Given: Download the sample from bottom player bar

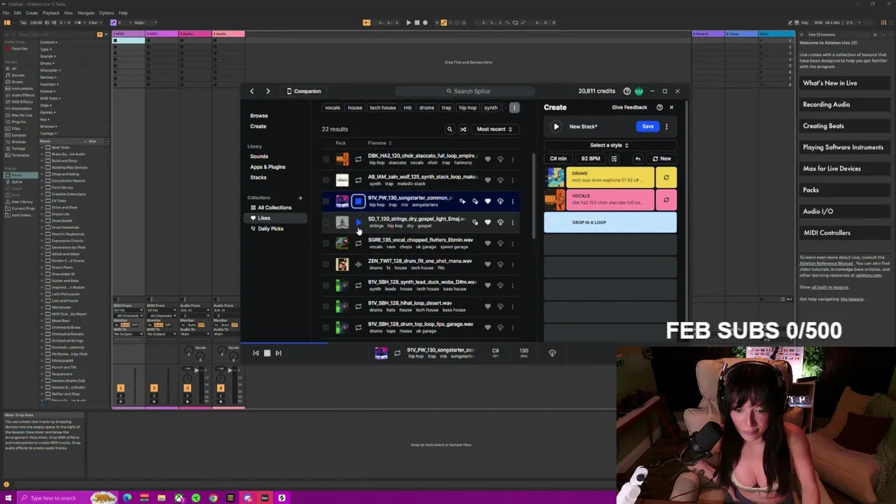Looking at the screenshot, I should tap(552, 353).
